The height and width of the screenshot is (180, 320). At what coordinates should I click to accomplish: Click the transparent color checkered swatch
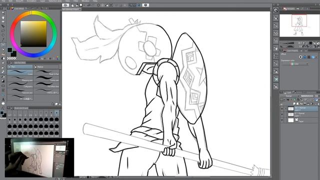point(12,58)
